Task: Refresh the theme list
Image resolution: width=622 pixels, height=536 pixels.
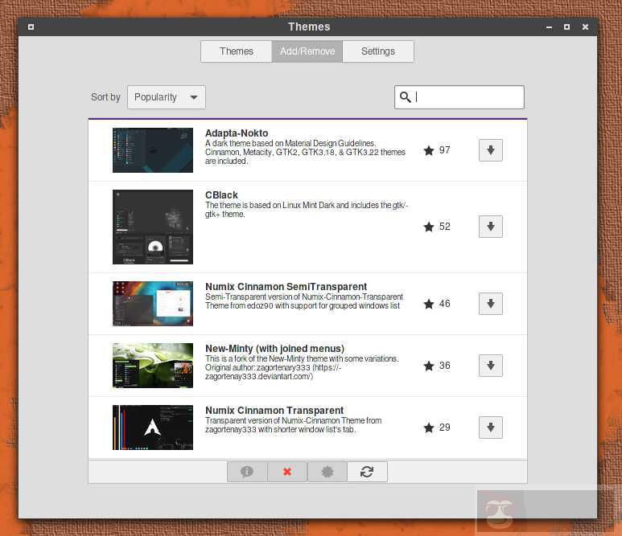Action: tap(367, 472)
